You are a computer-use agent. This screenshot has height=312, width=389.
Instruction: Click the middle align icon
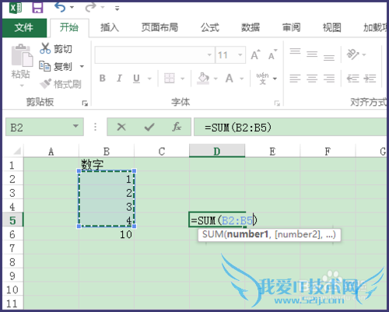pyautogui.click(x=312, y=54)
